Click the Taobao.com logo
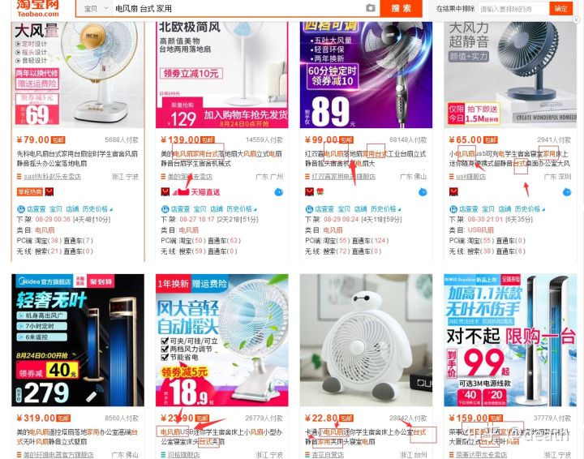 tap(37, 8)
